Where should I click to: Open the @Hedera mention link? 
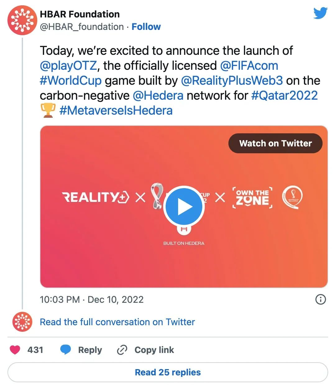tap(158, 95)
